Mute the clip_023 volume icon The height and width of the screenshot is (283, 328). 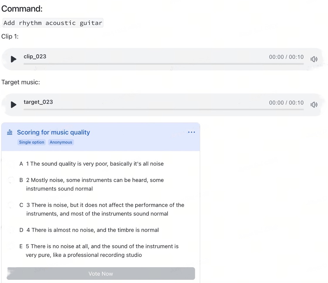pos(314,59)
